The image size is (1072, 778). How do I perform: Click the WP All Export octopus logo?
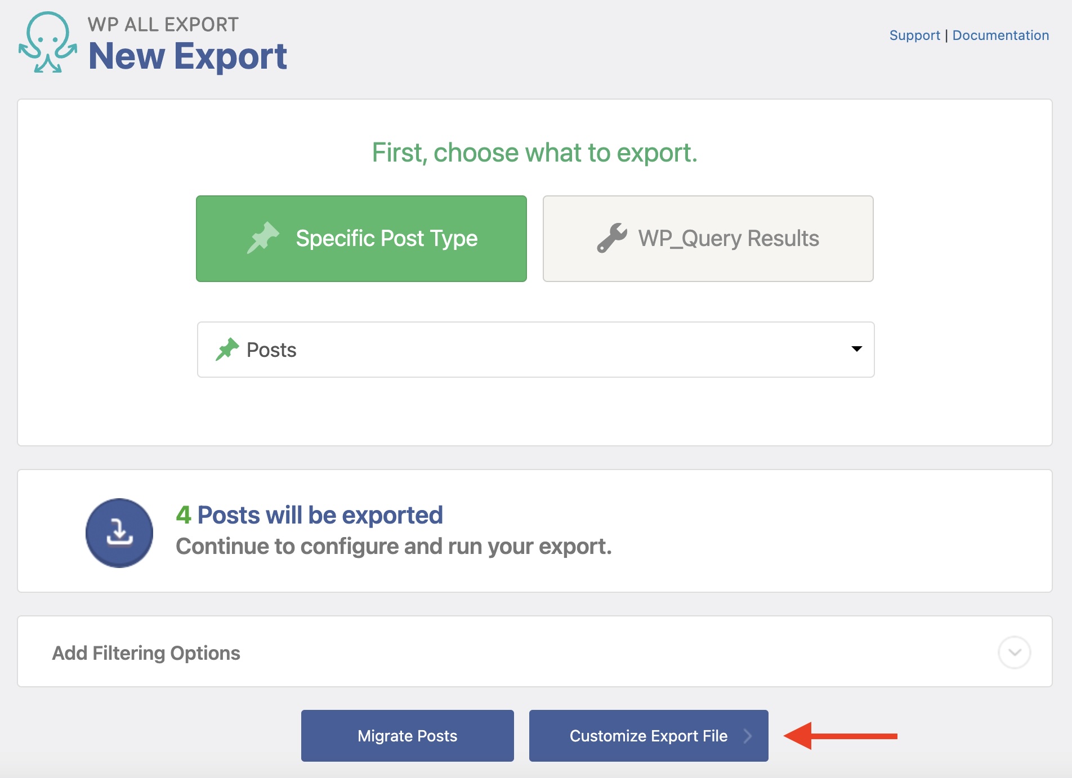(48, 43)
